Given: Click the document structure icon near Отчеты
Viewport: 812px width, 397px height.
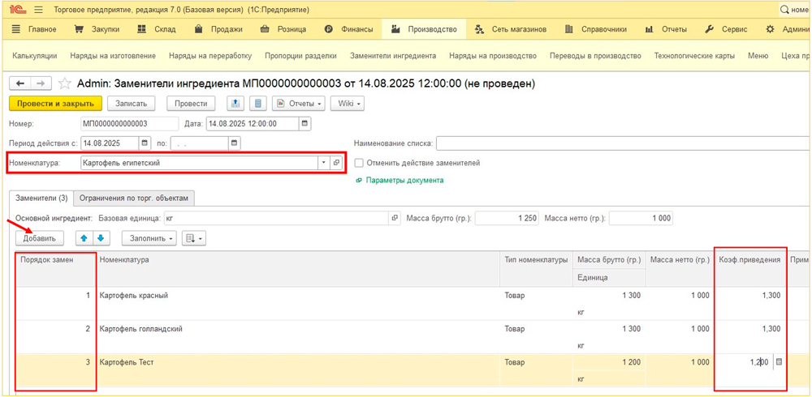Looking at the screenshot, I should [x=258, y=104].
